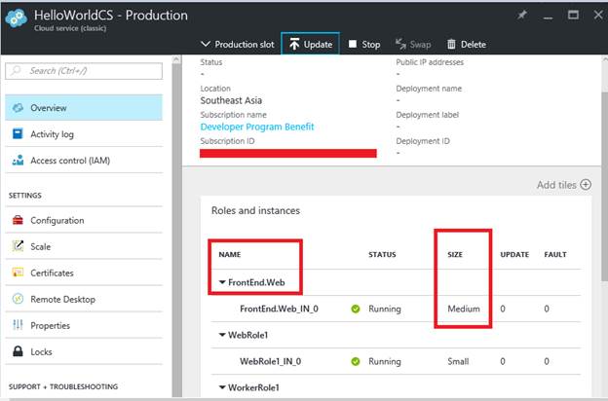The width and height of the screenshot is (608, 401).
Task: Click the Update toolbar button
Action: (310, 45)
